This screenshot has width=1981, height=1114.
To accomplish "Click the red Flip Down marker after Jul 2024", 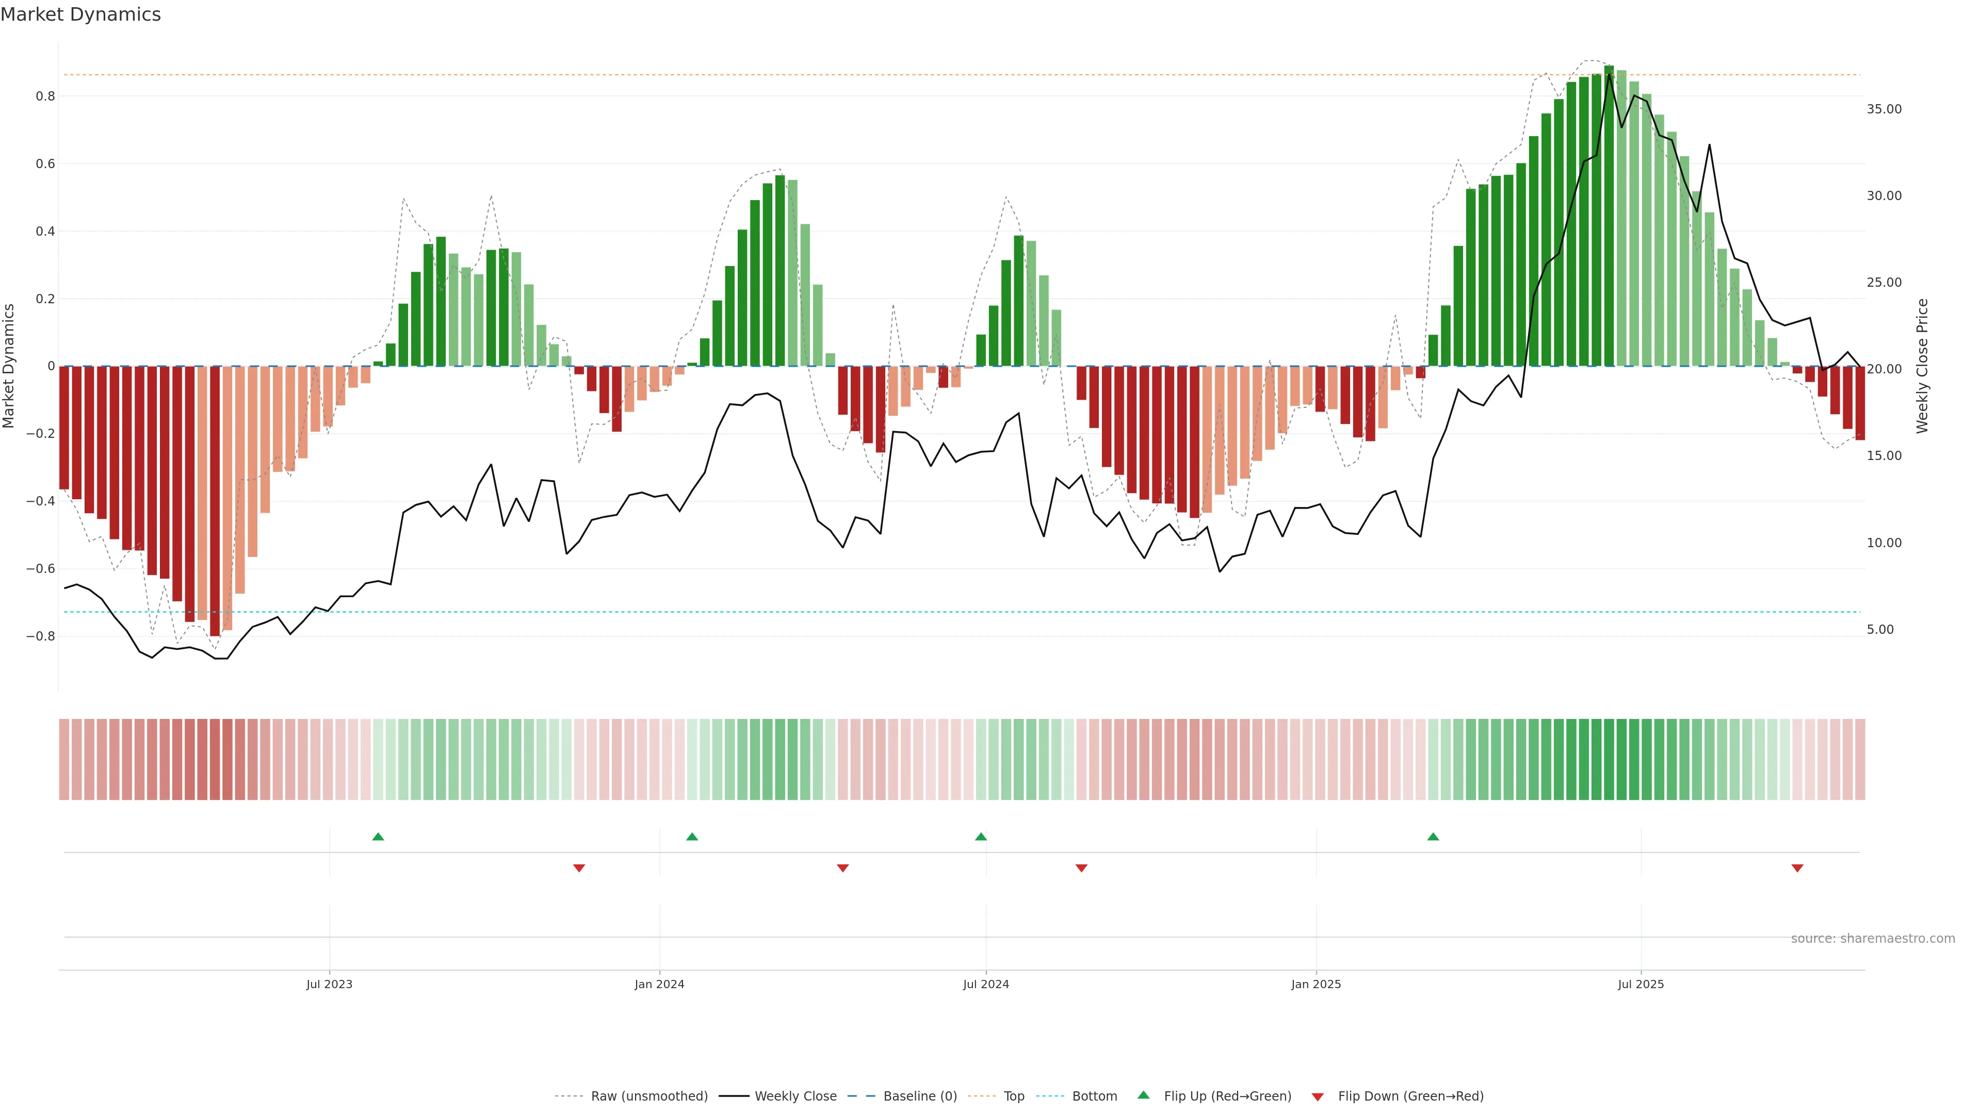I will click(x=1081, y=868).
